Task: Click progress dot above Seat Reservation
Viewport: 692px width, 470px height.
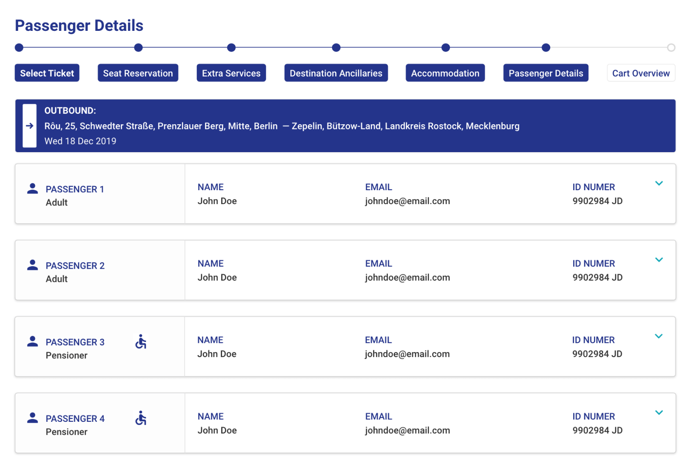Action: point(138,48)
